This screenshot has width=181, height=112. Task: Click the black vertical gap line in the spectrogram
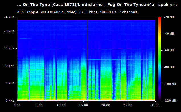87,60
